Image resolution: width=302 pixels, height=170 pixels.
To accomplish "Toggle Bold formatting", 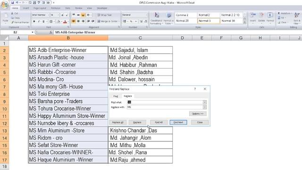I will point(34,21).
